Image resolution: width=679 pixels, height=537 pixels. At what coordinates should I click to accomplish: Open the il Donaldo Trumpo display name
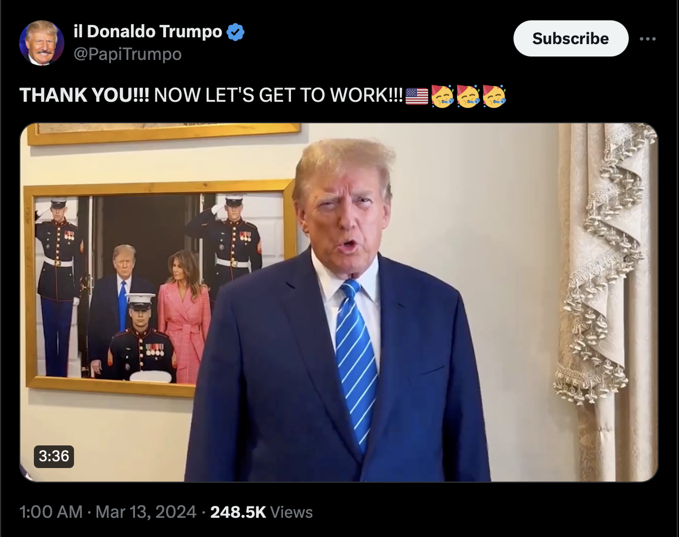click(x=148, y=32)
